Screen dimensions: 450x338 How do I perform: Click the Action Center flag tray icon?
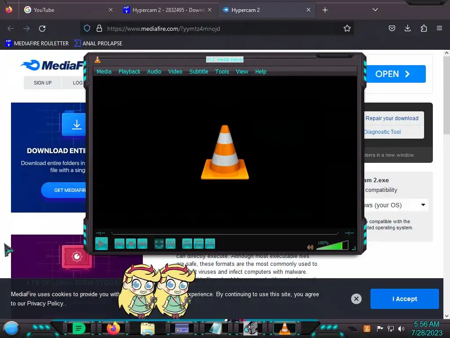coord(380,328)
